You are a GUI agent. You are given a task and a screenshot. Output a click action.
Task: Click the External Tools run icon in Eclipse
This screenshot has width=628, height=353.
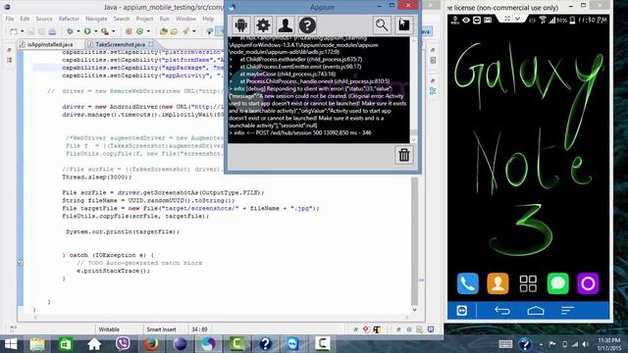[105, 31]
